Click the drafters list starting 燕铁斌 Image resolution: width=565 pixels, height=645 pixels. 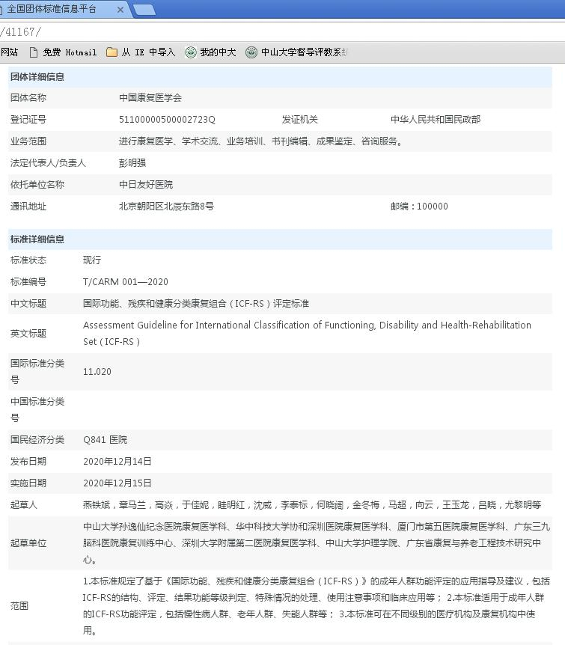[x=312, y=505]
